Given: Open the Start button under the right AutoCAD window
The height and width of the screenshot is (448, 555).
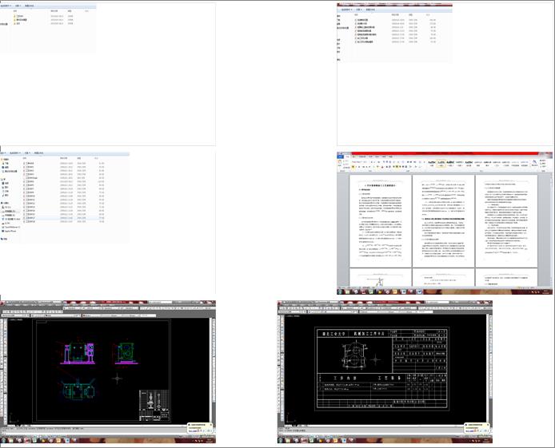Looking at the screenshot, I should click(281, 440).
